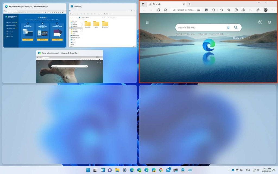Image resolution: width=278 pixels, height=174 pixels.
Task: Click the voice search microphone icon
Action: click(228, 27)
